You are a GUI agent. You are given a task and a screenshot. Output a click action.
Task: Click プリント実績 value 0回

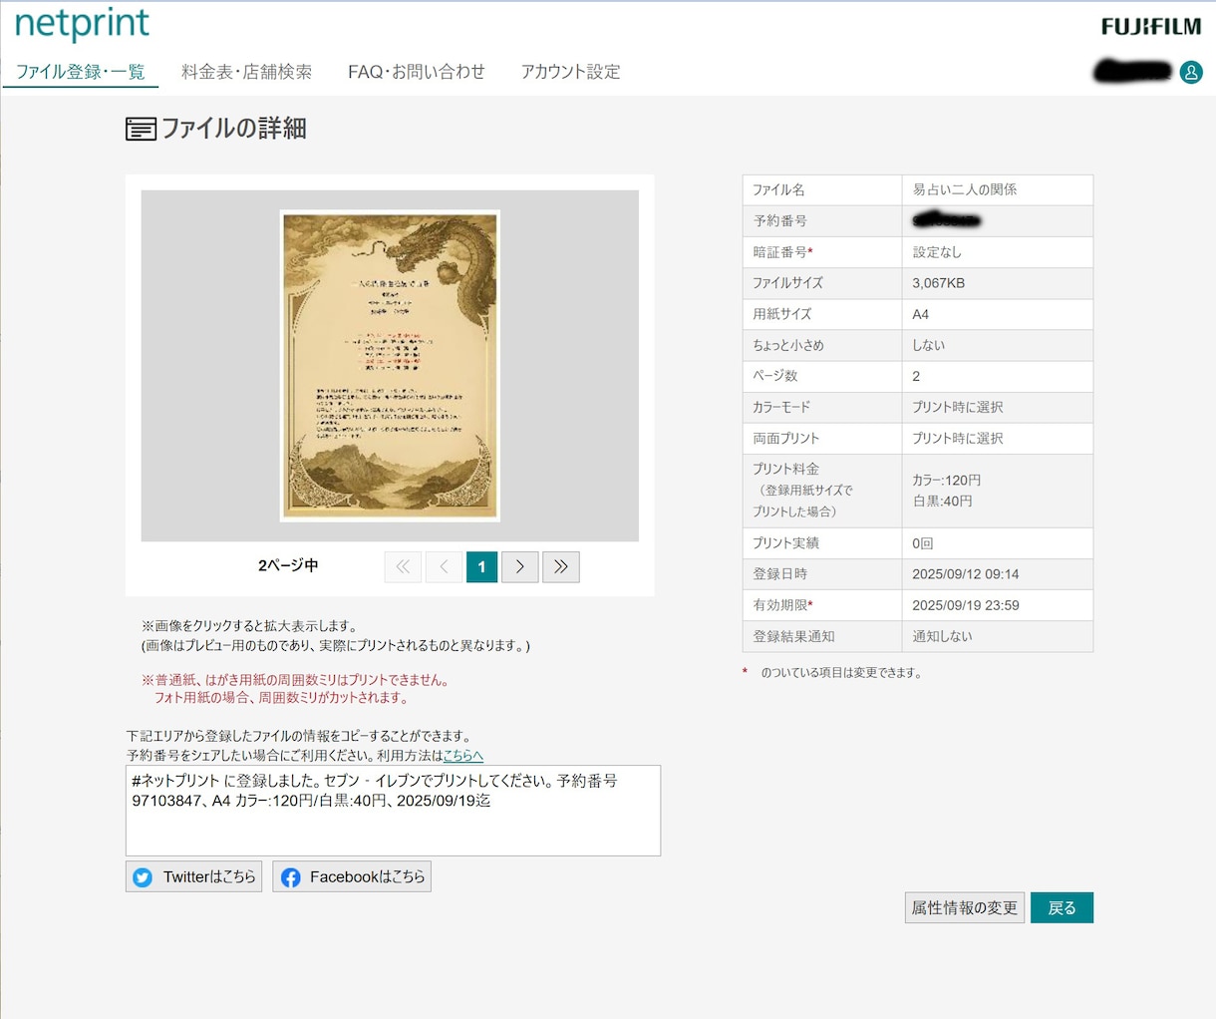pyautogui.click(x=923, y=543)
